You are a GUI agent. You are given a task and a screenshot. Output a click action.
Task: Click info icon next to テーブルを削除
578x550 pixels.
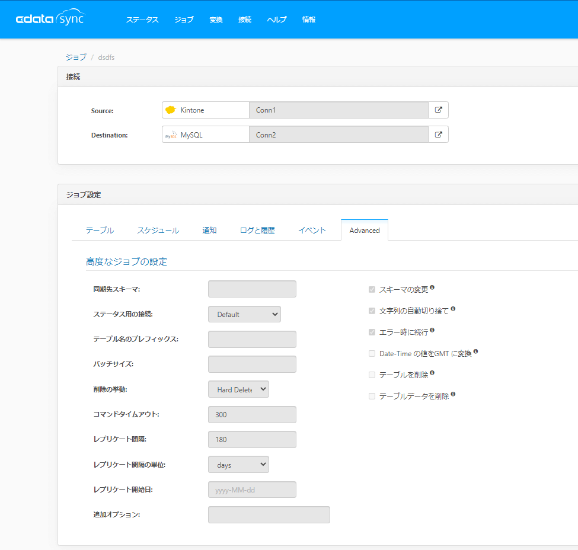click(432, 373)
